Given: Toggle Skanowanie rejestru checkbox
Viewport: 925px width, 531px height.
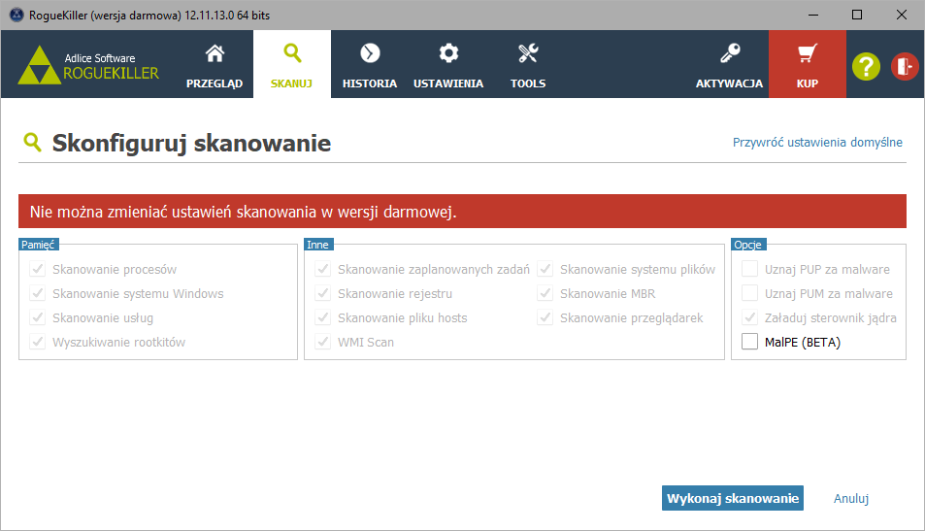Looking at the screenshot, I should (322, 293).
